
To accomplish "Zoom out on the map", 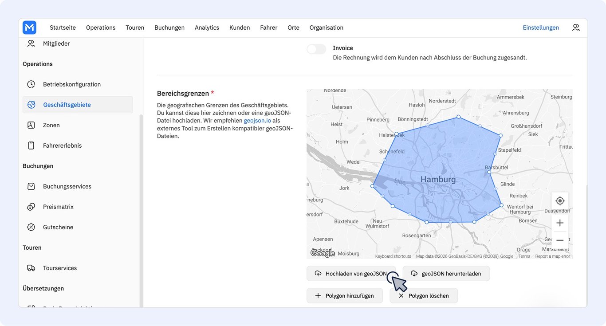I will click(560, 240).
